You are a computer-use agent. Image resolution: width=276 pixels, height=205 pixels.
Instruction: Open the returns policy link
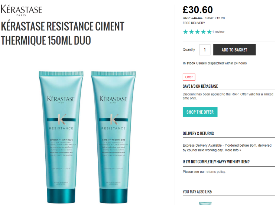[215, 172]
